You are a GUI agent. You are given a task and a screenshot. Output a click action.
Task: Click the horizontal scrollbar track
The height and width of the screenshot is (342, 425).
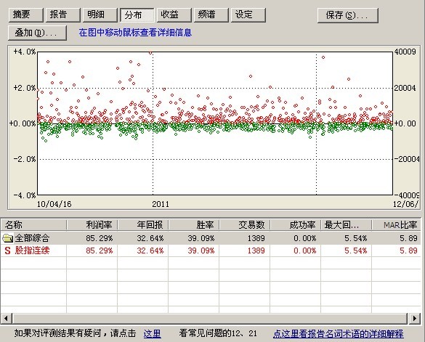210,318
